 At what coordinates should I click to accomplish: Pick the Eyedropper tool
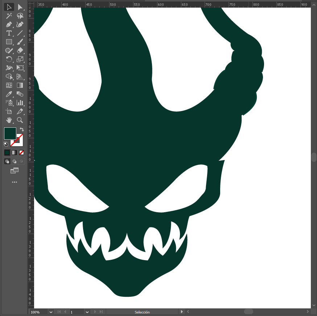pos(9,94)
